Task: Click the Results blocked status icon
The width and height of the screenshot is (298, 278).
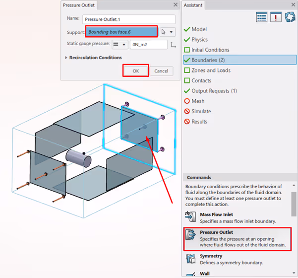Action: [187, 122]
